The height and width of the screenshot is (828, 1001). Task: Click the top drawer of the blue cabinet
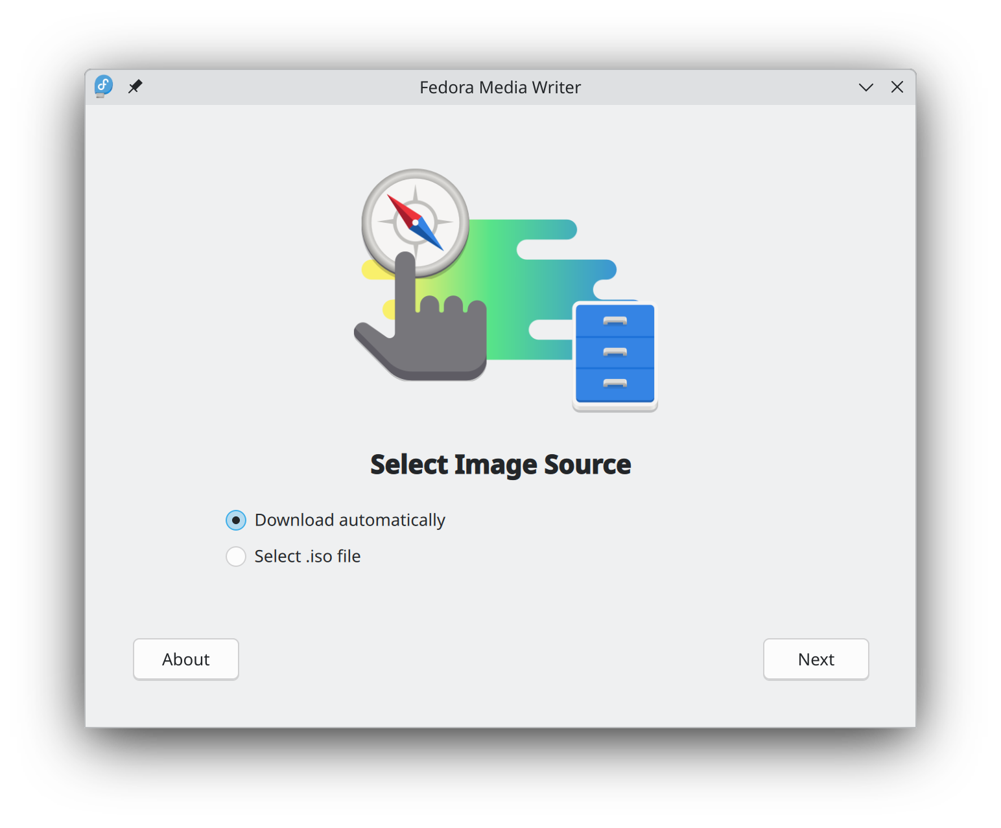[615, 321]
